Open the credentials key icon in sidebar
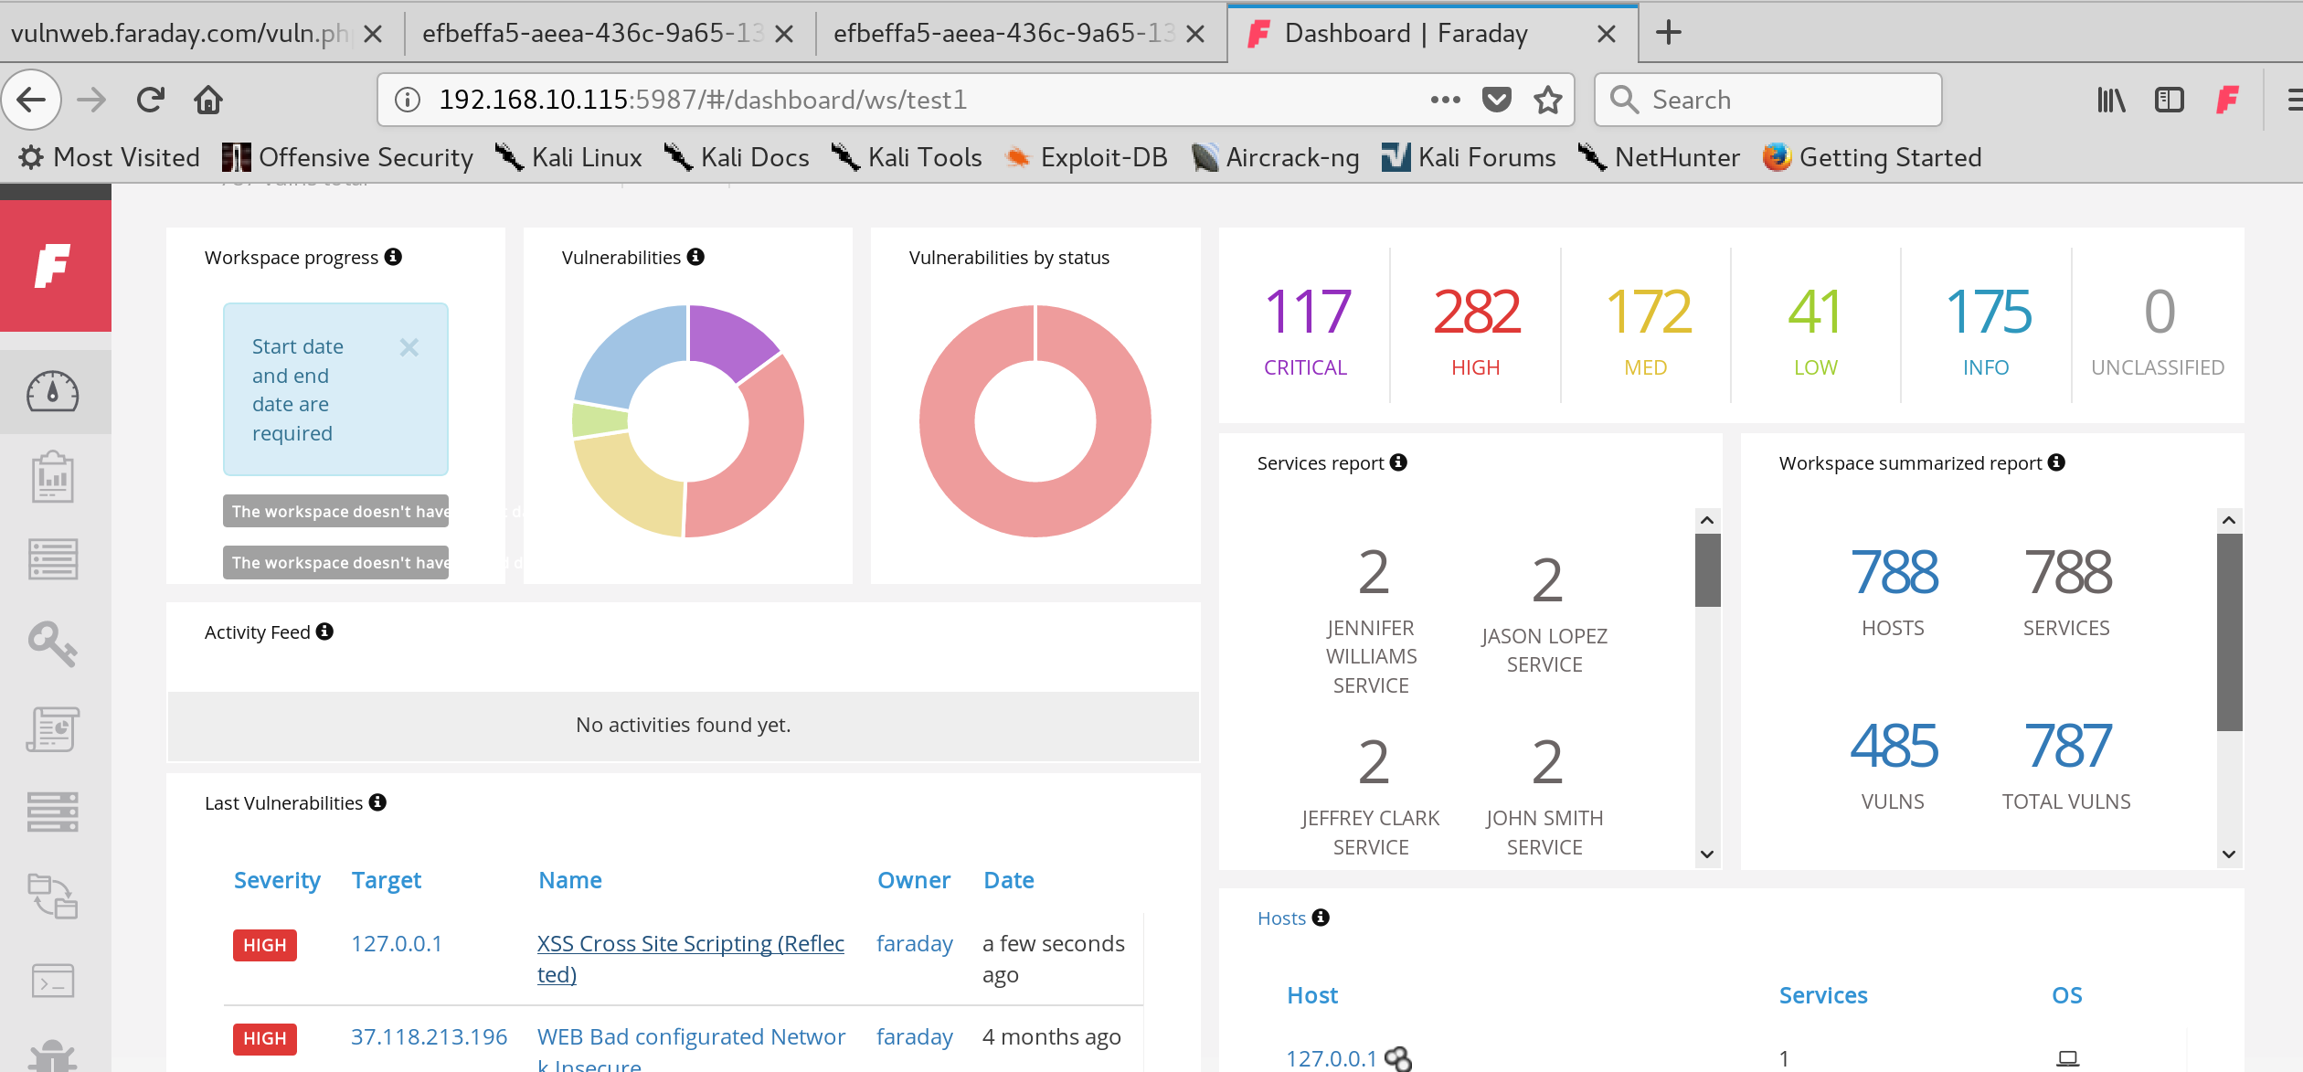Screen dimensions: 2303x1072 (x=53, y=644)
